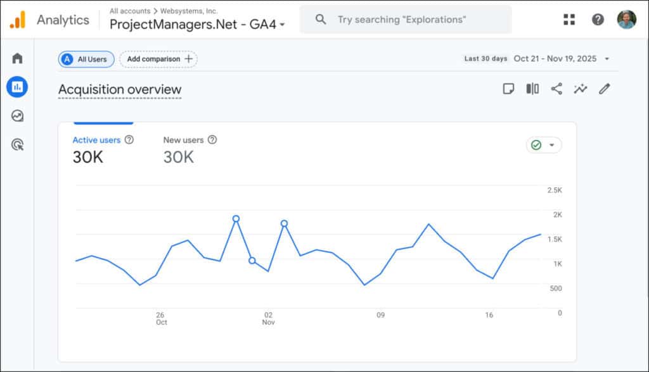Open the date range dropdown
Screen dimensions: 649x372
[x=562, y=59]
